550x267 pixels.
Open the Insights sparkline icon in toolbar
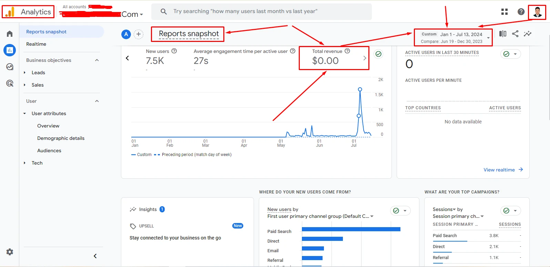click(528, 34)
